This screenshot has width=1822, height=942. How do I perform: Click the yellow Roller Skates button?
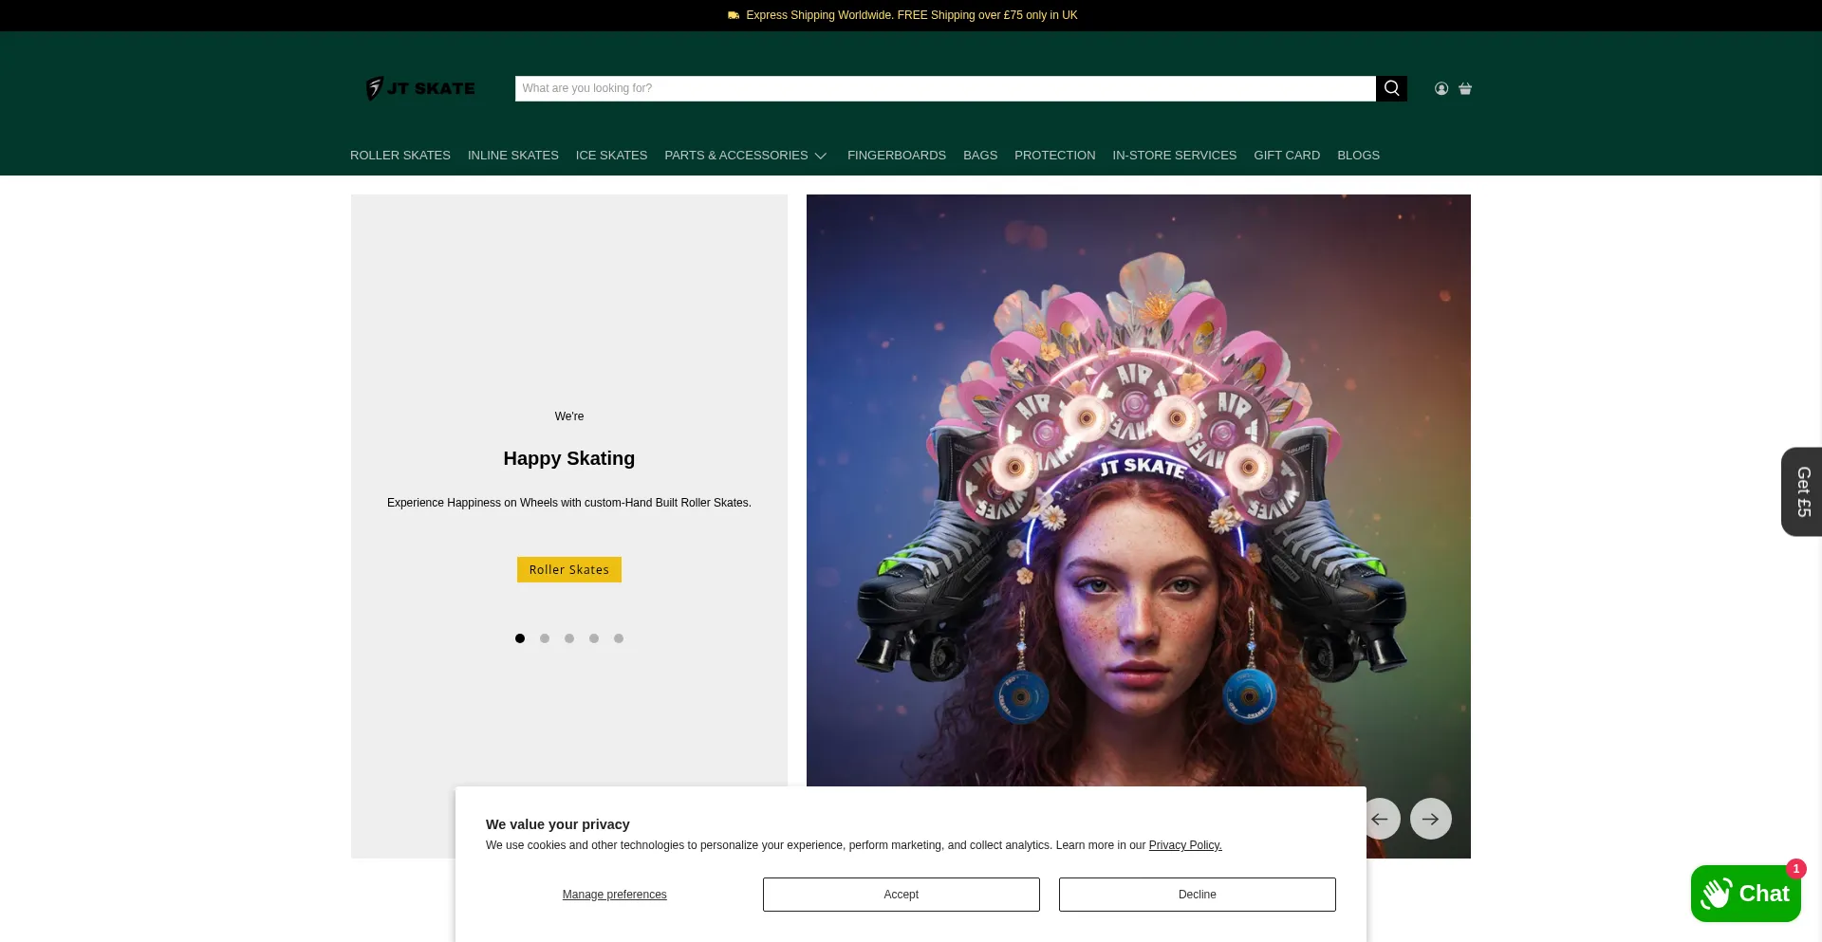pyautogui.click(x=568, y=570)
